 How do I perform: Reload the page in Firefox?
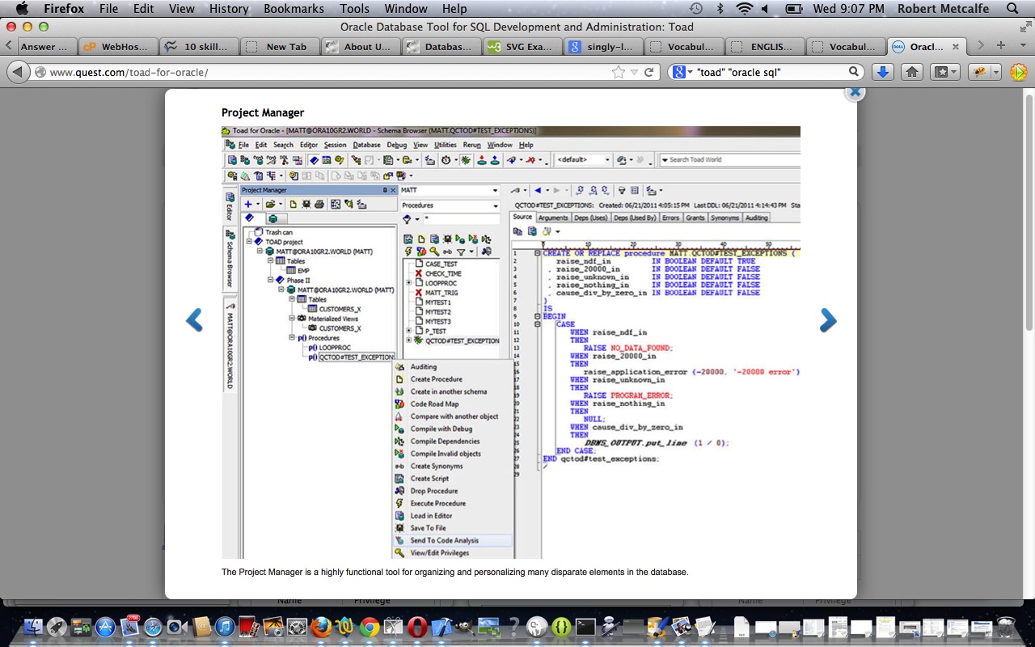click(648, 72)
